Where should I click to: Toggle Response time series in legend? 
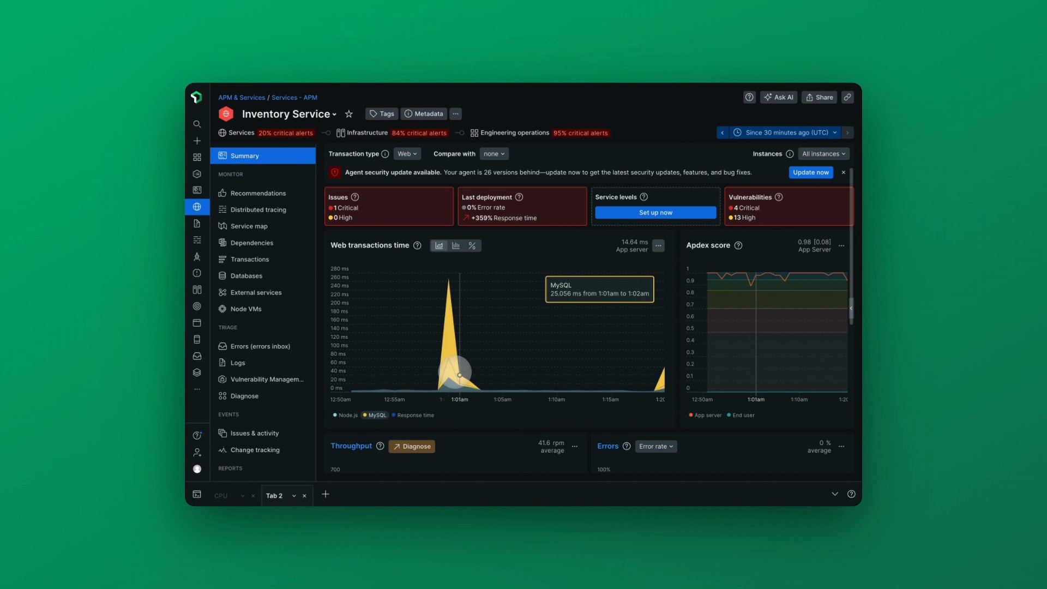413,415
